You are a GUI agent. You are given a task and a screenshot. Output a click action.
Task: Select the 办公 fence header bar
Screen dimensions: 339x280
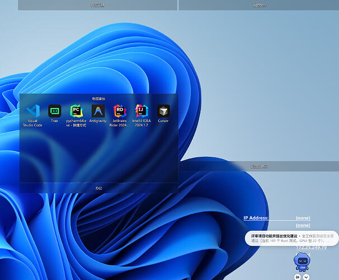99,188
